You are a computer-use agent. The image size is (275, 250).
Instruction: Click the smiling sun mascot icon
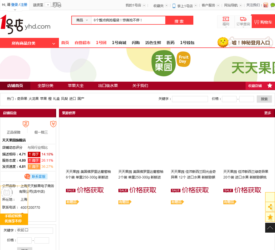pos(223,42)
